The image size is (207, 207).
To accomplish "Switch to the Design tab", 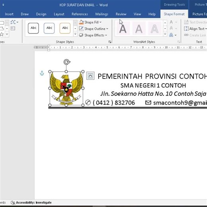I will pyautogui.click(x=41, y=14).
